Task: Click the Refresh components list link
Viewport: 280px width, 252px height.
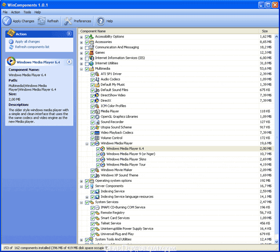Action: click(32, 47)
